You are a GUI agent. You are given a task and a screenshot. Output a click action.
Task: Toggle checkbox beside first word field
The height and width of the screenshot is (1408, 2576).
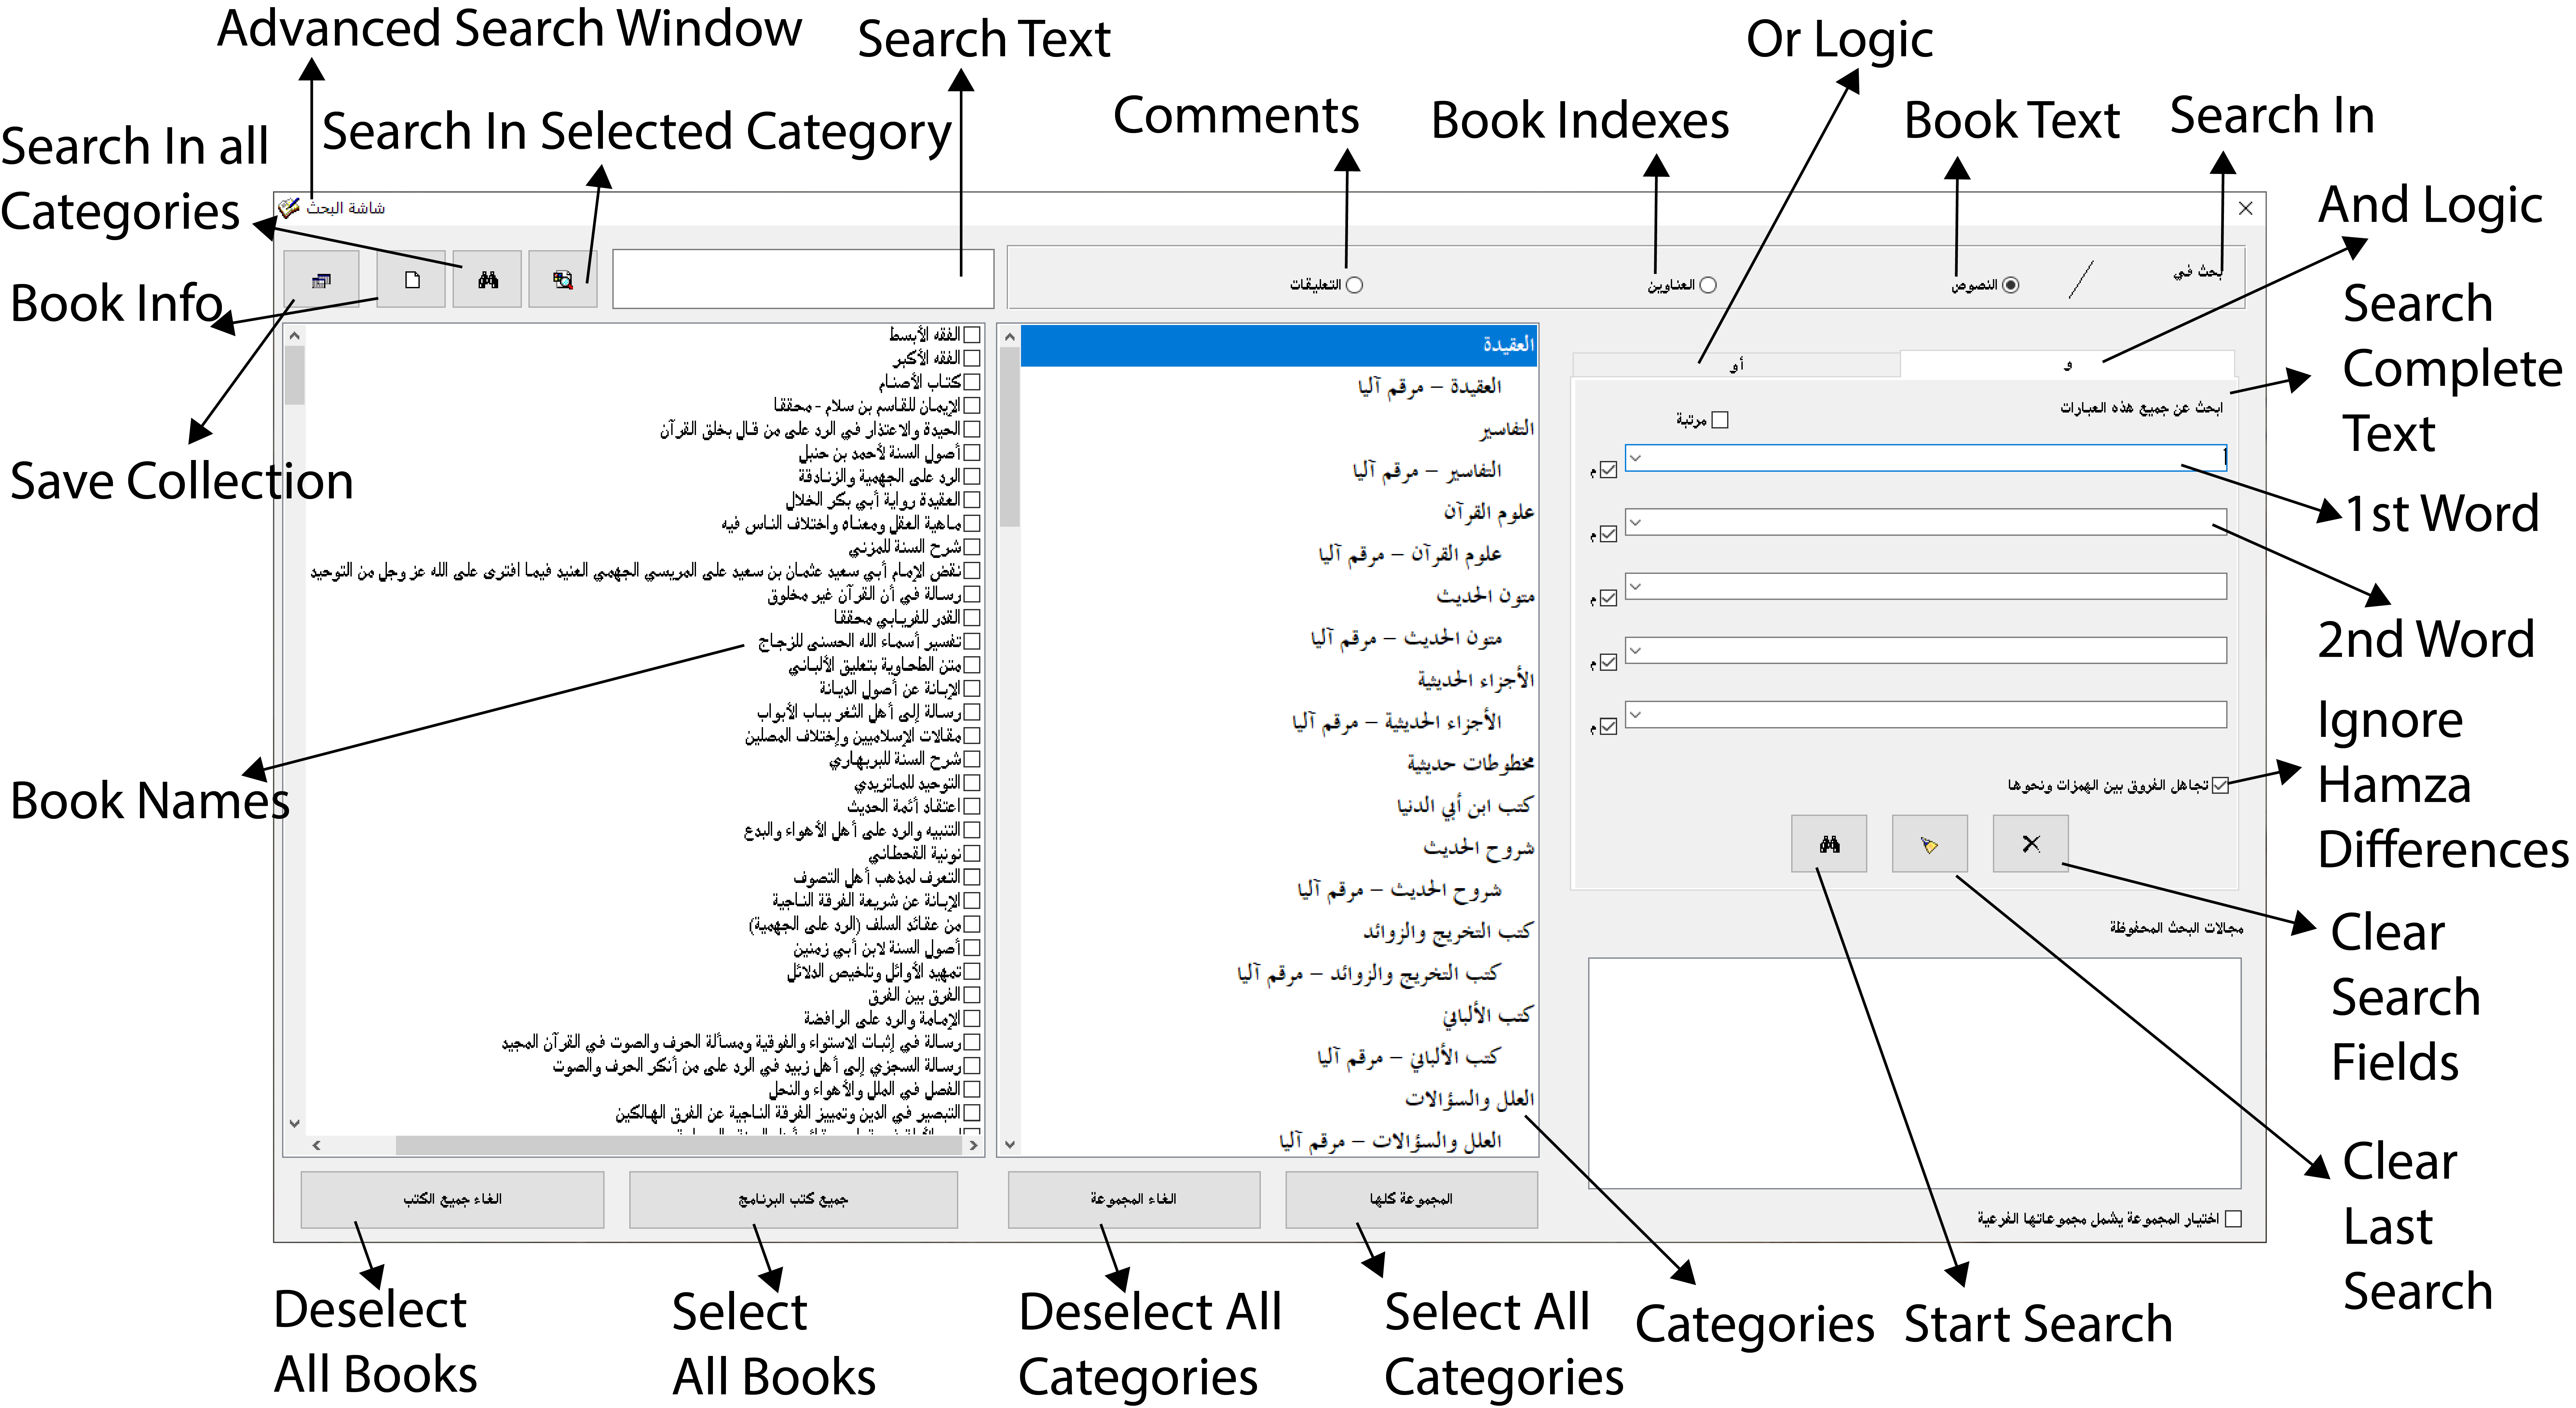click(1608, 470)
